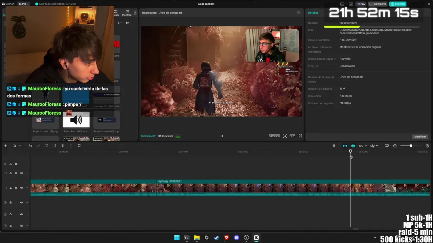This screenshot has height=243, width=433.
Task: Open the Menú dropdown in the title bar
Action: 24,4
